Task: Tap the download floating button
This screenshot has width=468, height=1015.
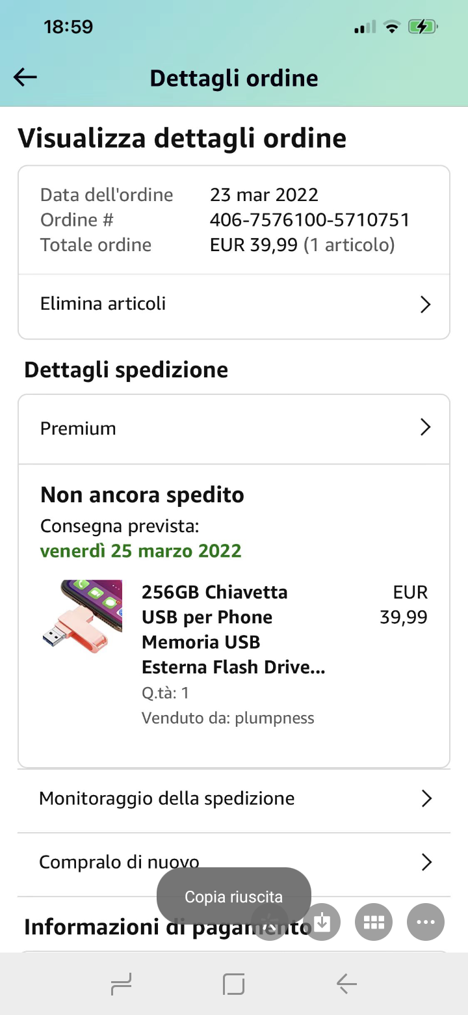Action: coord(322,921)
